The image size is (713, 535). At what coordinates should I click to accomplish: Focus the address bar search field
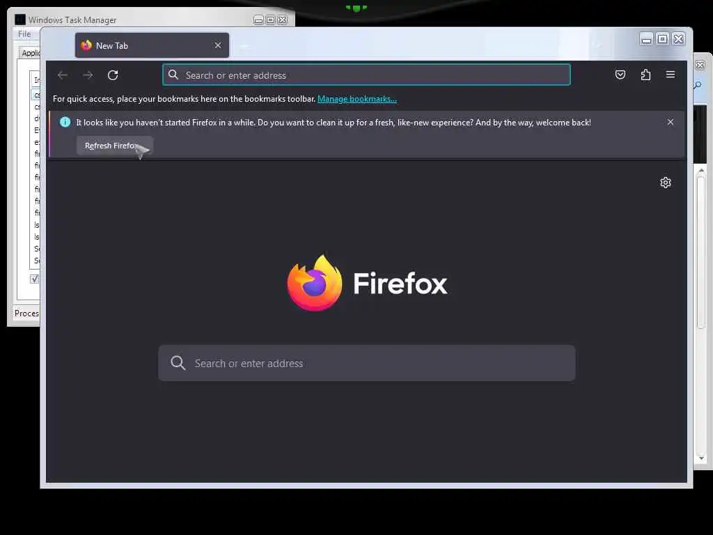pos(366,75)
